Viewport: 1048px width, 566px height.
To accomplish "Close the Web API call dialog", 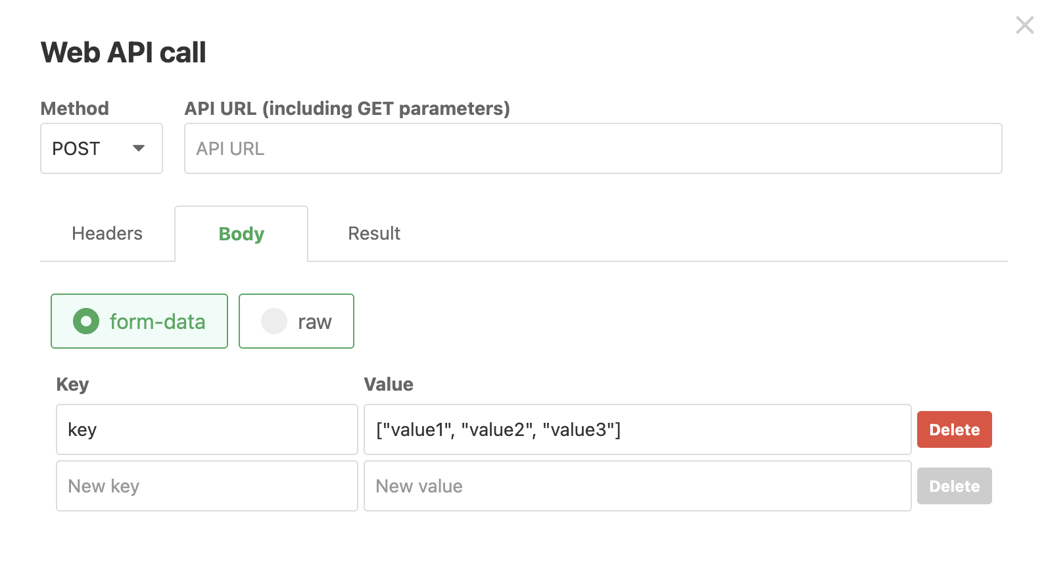I will tap(1024, 26).
